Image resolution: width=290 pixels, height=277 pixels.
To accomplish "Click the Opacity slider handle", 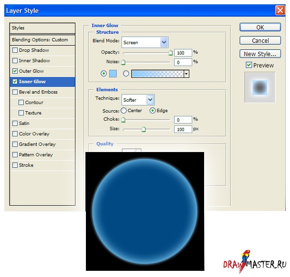I will [170, 53].
